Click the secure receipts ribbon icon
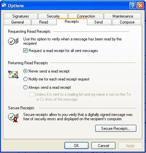This screenshot has height=153, width=146. pos(13,118)
